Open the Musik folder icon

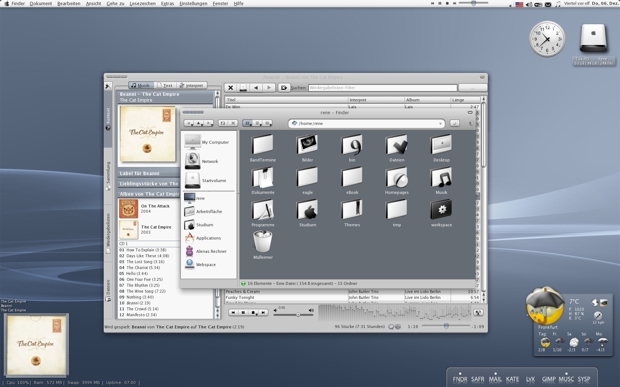441,177
